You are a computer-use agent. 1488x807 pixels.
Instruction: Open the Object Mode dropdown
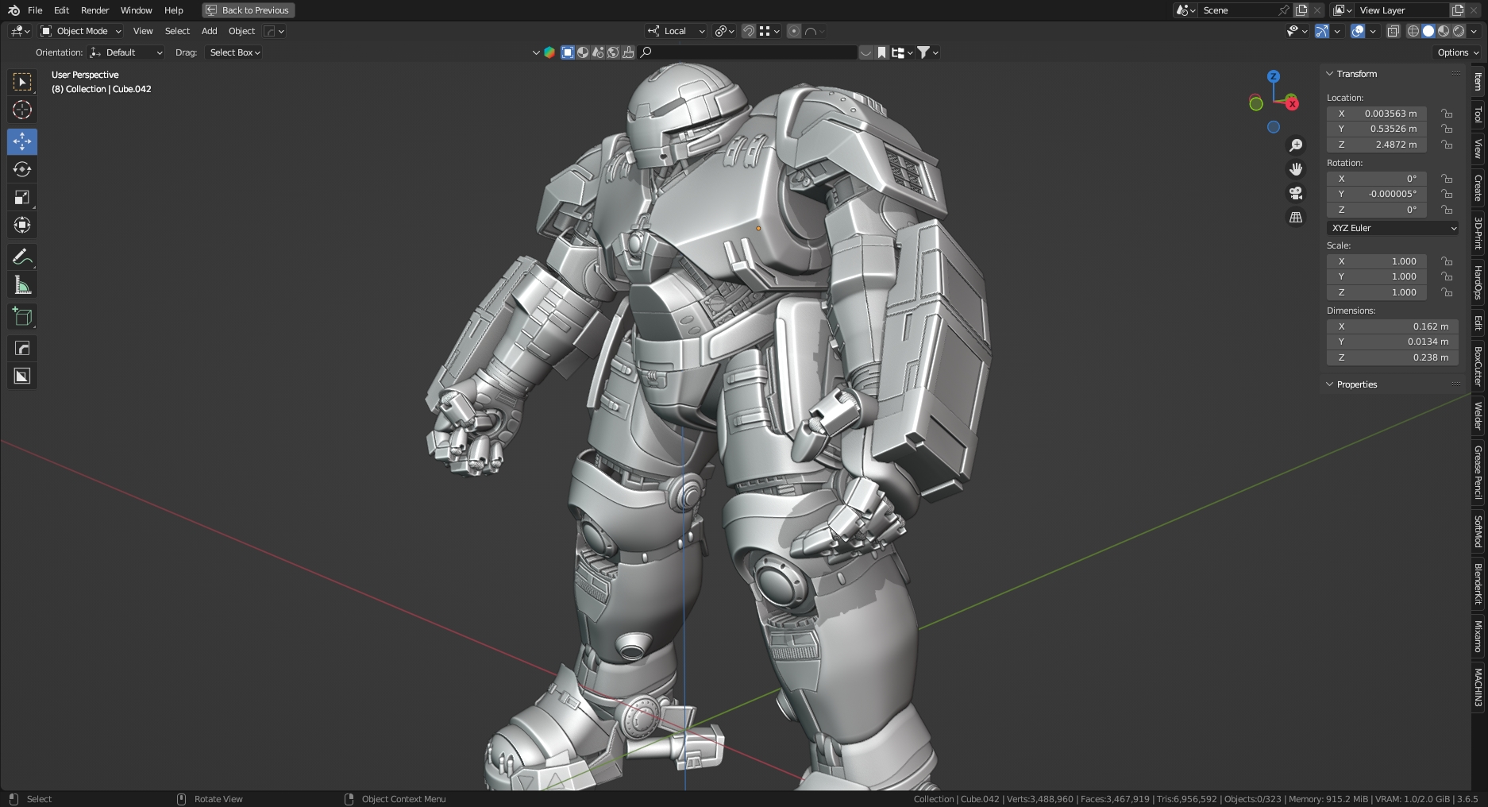81,31
